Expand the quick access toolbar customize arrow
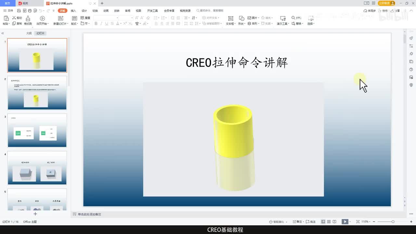 tap(53, 11)
